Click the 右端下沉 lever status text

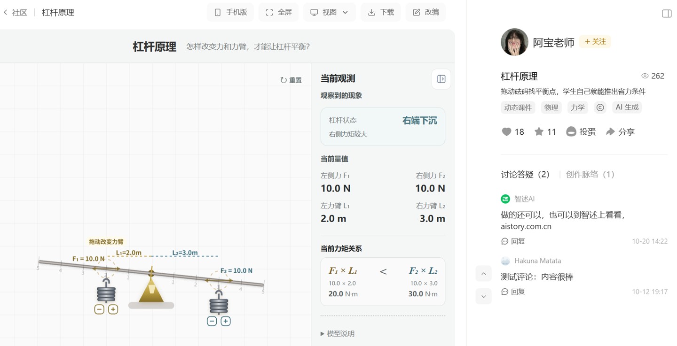click(x=419, y=121)
